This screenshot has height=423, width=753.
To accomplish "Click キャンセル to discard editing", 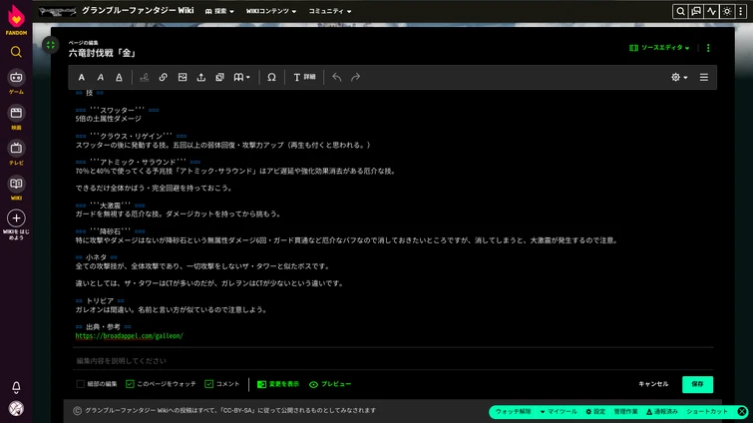I will (x=653, y=384).
